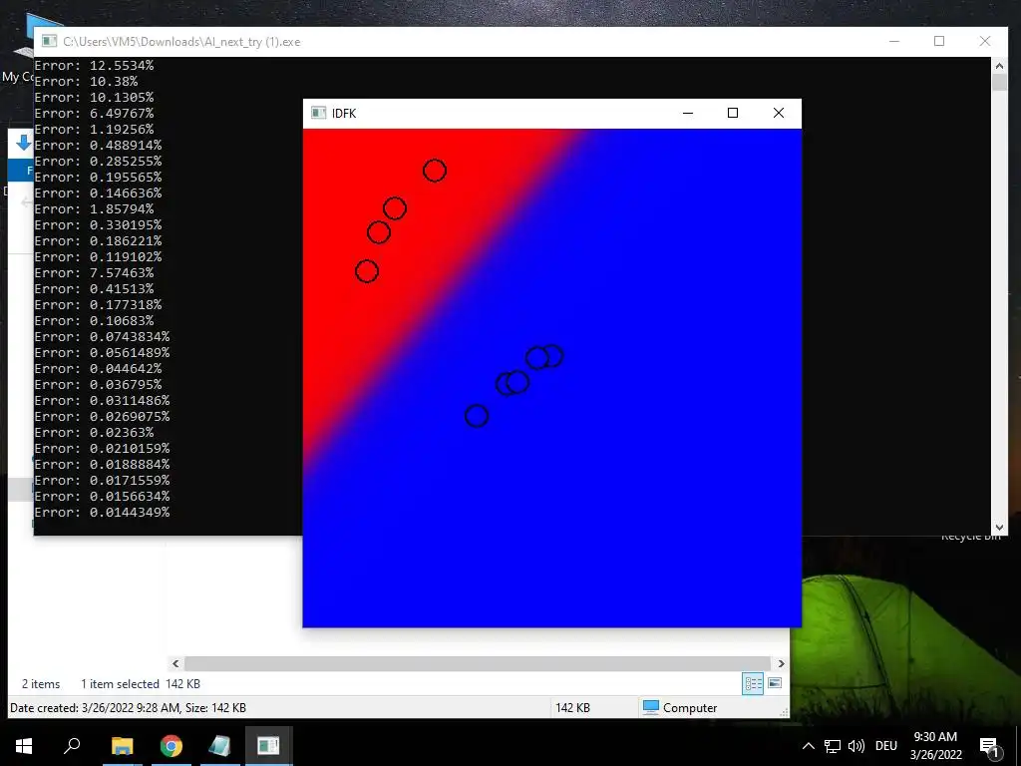Image resolution: width=1021 pixels, height=766 pixels.
Task: Click console scrollbar up arrow
Action: tap(999, 65)
